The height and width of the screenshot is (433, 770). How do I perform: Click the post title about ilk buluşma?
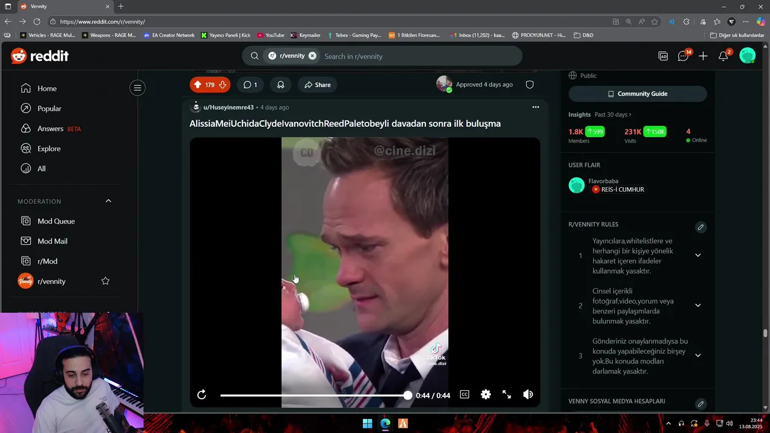coord(345,123)
